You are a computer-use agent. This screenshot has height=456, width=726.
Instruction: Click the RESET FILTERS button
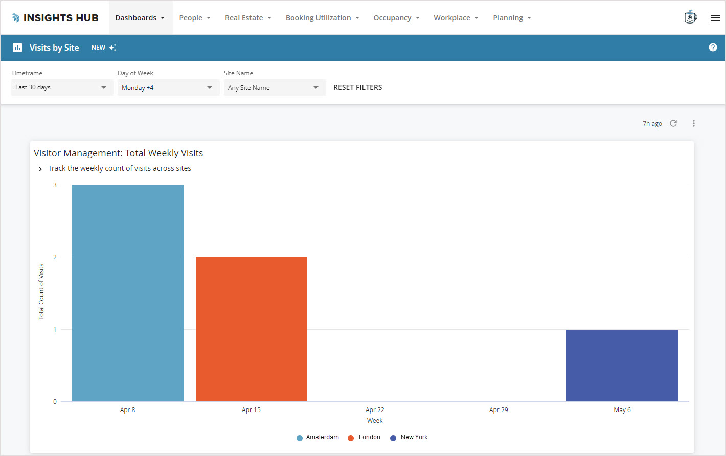pyautogui.click(x=358, y=87)
